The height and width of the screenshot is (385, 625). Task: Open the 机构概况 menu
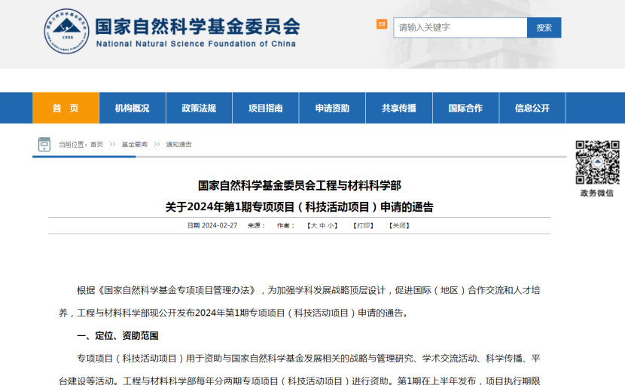pyautogui.click(x=132, y=108)
